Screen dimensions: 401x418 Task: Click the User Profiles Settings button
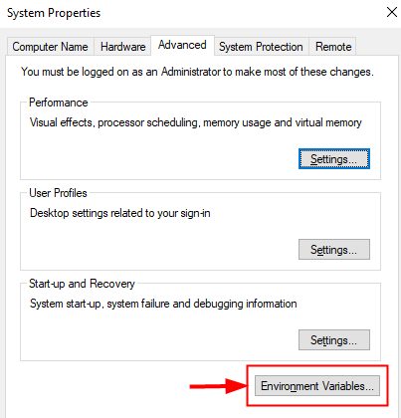pyautogui.click(x=334, y=249)
